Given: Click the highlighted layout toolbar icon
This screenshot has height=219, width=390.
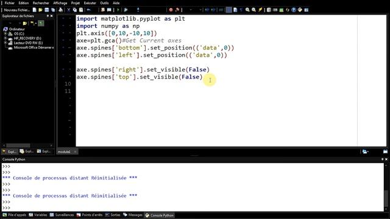Looking at the screenshot, I should (x=229, y=10).
